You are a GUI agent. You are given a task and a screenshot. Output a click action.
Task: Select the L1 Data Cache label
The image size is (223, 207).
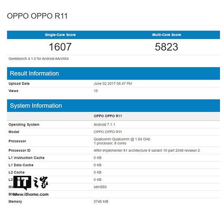point(21,165)
